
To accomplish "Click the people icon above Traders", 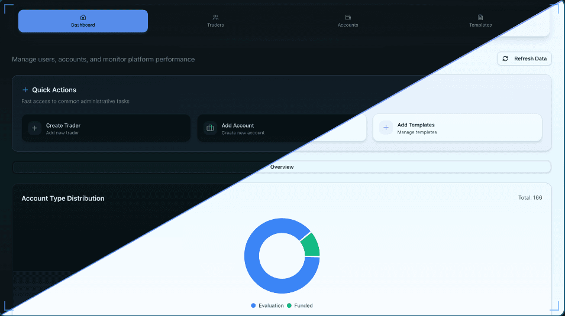I will (215, 17).
